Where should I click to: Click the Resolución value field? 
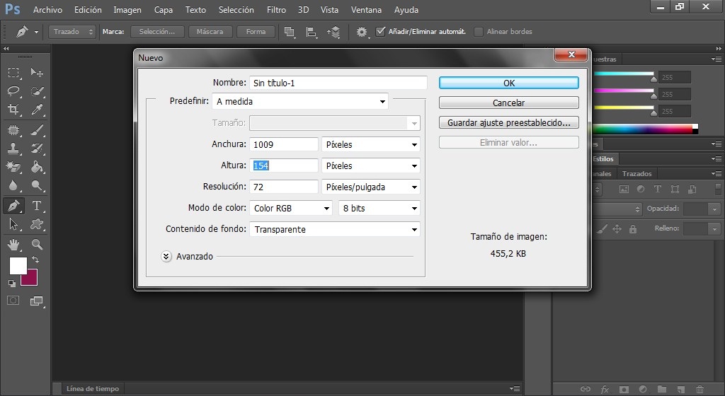[283, 187]
